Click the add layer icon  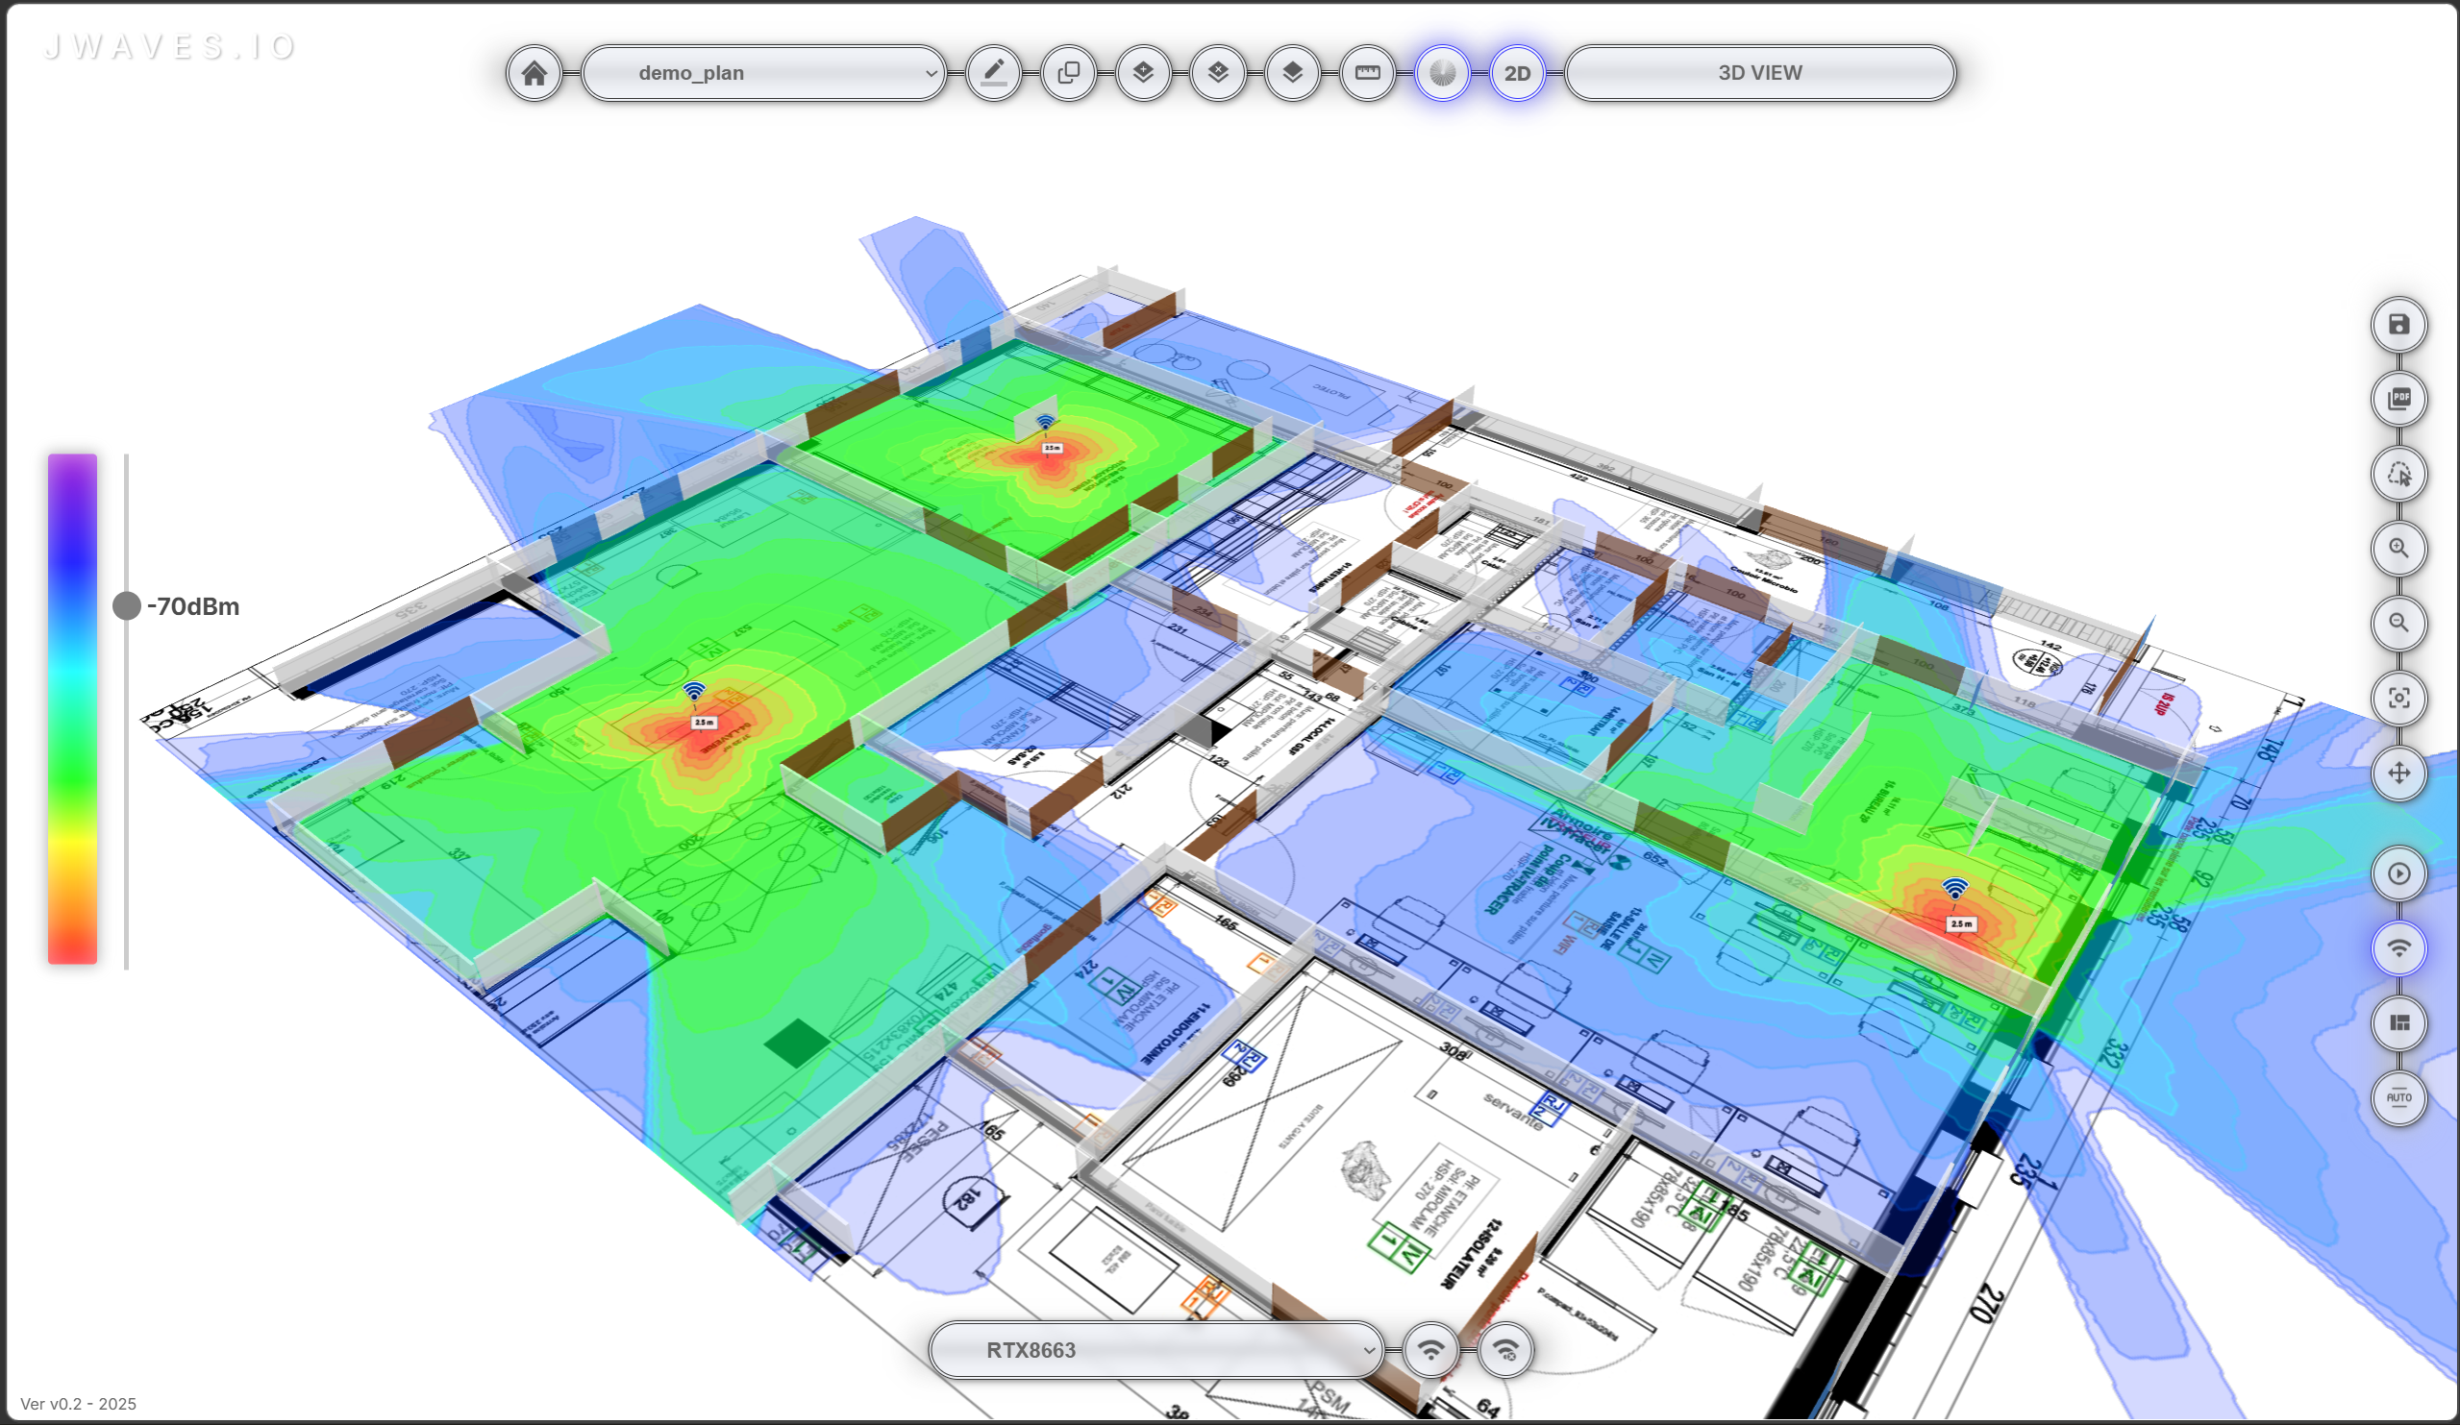point(1144,72)
